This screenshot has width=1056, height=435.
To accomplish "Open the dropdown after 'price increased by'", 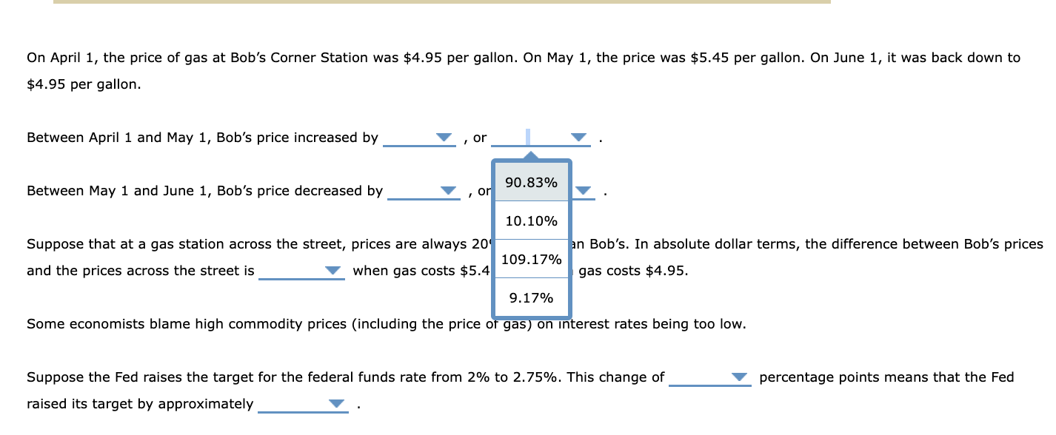I will [x=442, y=138].
